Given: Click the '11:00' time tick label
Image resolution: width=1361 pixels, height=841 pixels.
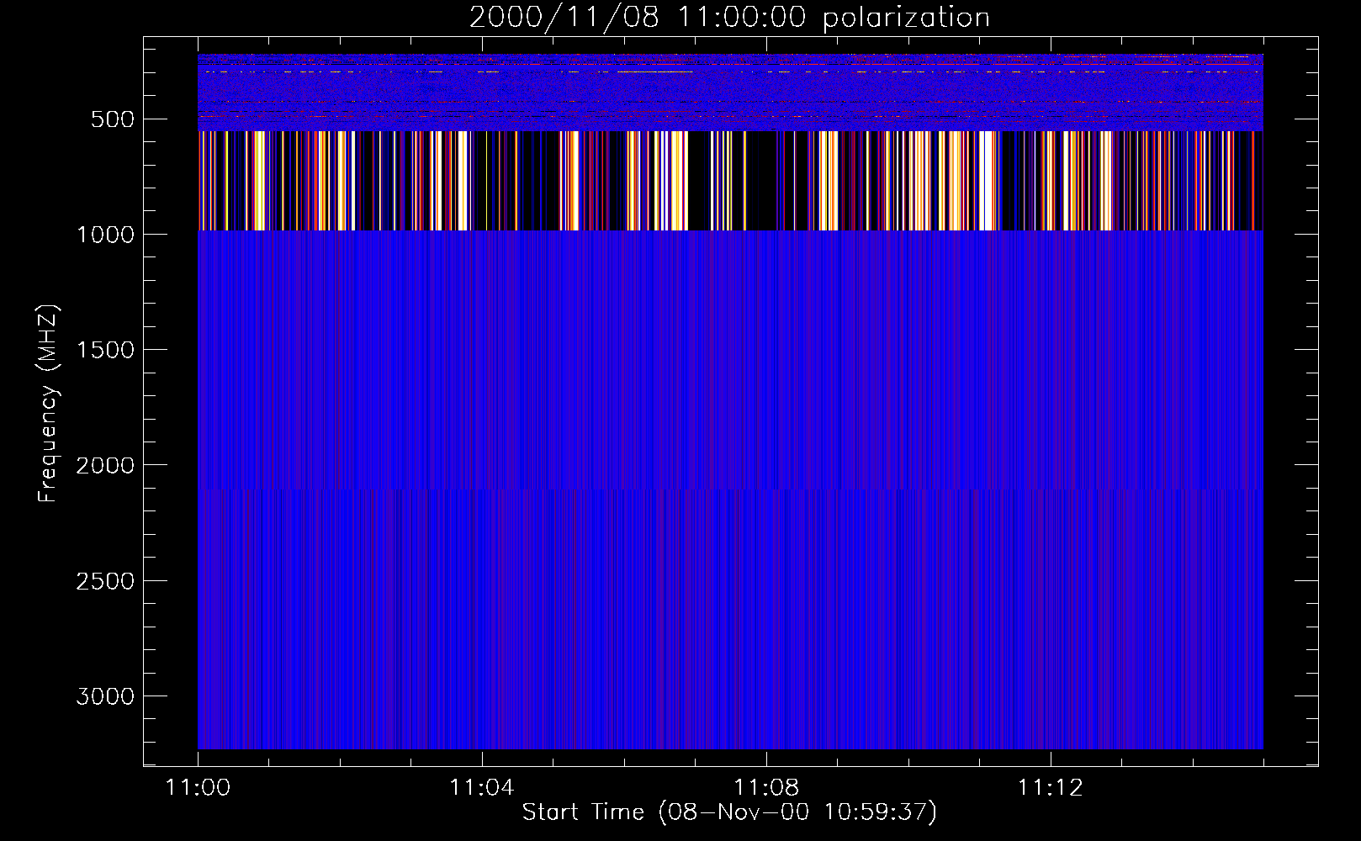Looking at the screenshot, I should 198,788.
